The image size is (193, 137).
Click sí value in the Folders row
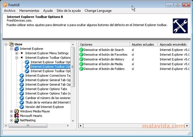[133, 69]
